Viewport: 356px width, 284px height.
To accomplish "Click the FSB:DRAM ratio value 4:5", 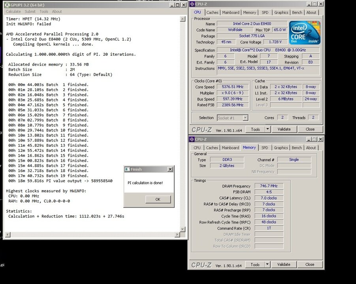I will (269, 192).
